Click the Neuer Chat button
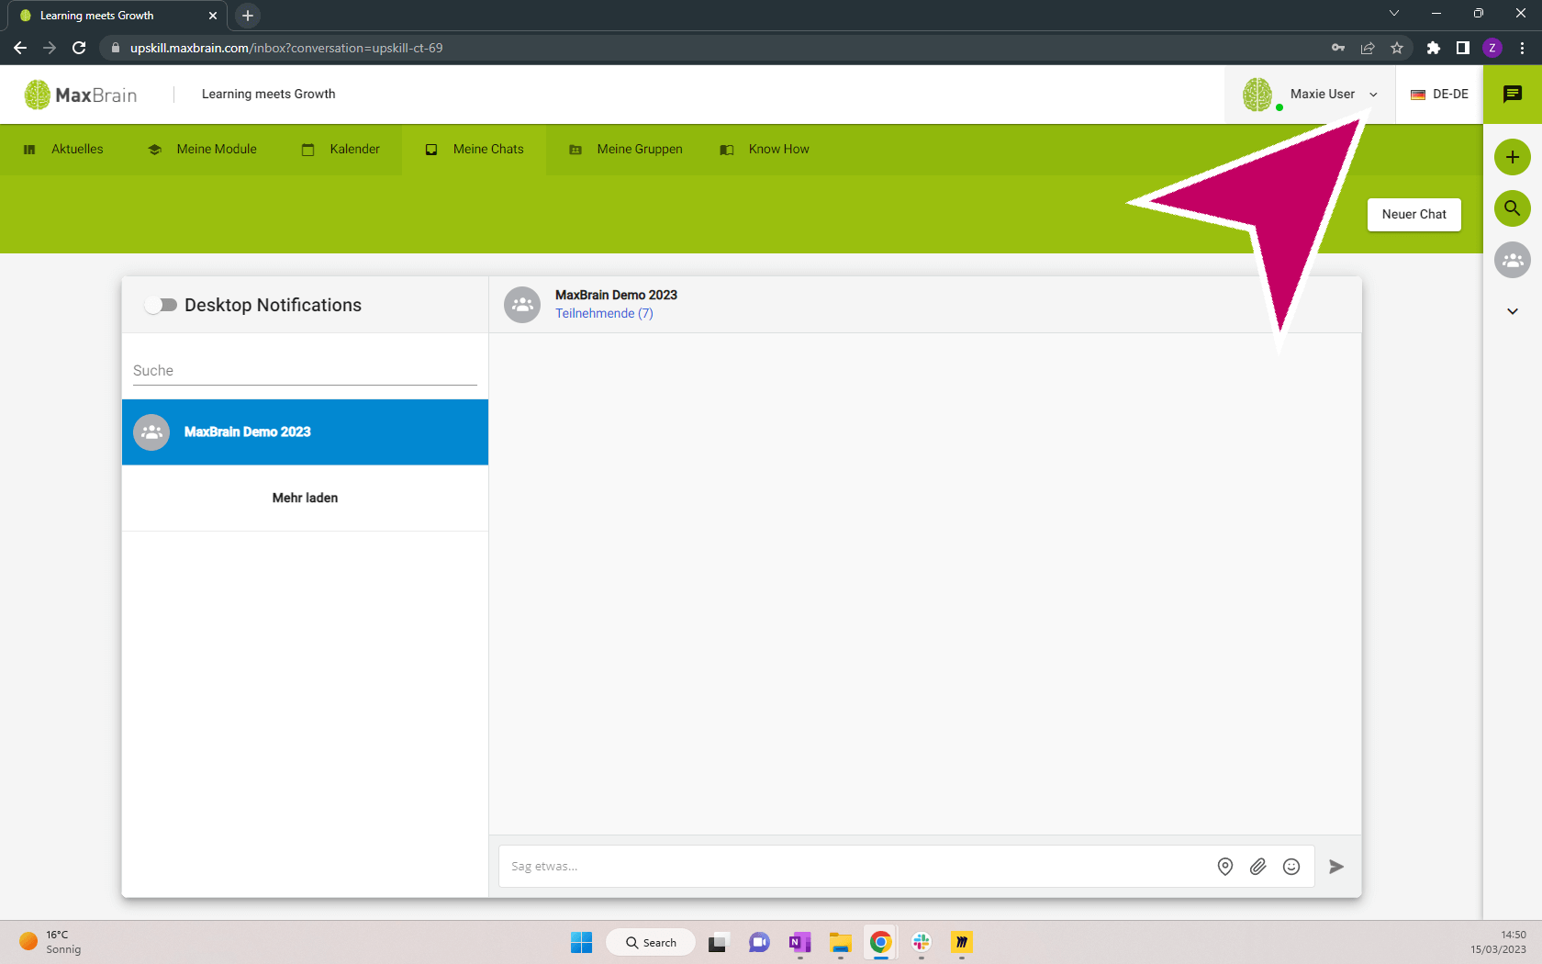Screen dimensions: 1542x964 pyautogui.click(x=1414, y=215)
